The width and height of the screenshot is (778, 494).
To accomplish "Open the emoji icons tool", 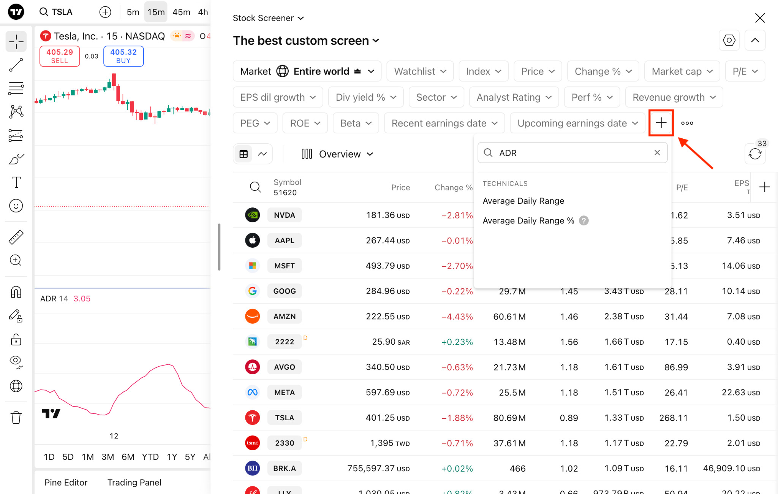I will point(16,206).
